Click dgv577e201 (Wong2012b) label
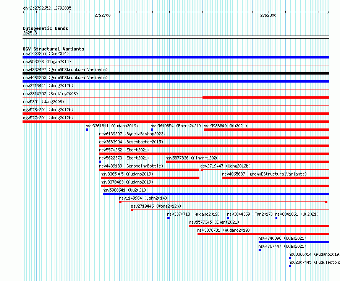Viewport: 340px width, 281px height. (48, 118)
